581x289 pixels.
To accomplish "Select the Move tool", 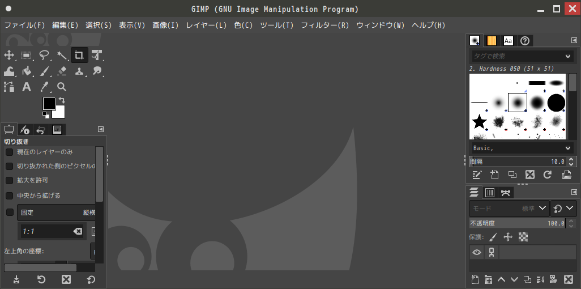I will click(8, 56).
